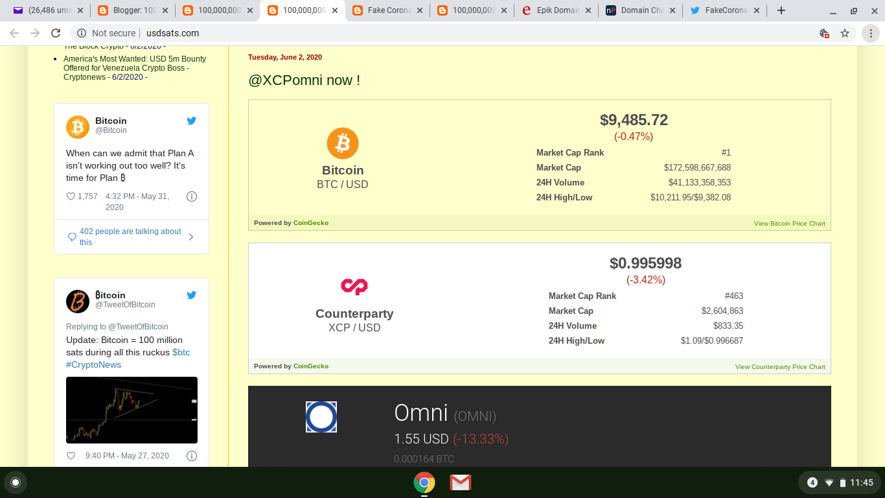Open CoinGecko link in Bitcoin widget
The image size is (885, 498).
[311, 222]
